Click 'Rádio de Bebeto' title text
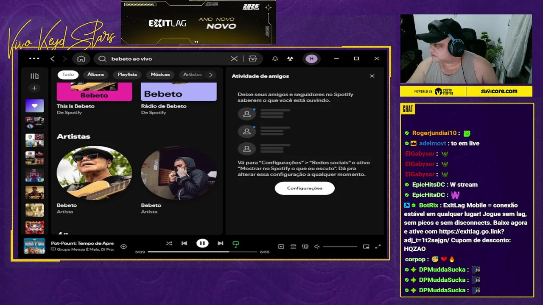The width and height of the screenshot is (543, 305). 164,106
